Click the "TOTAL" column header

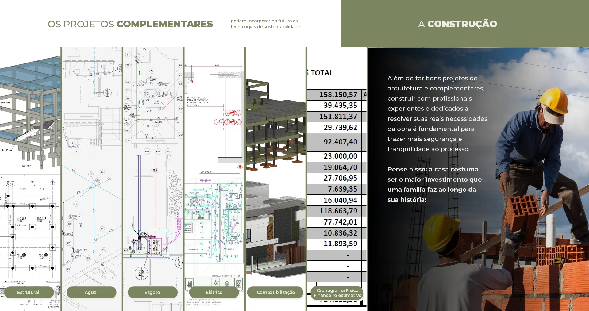(x=321, y=73)
